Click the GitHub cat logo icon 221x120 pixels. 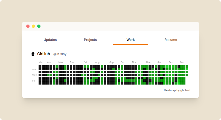click(x=33, y=54)
